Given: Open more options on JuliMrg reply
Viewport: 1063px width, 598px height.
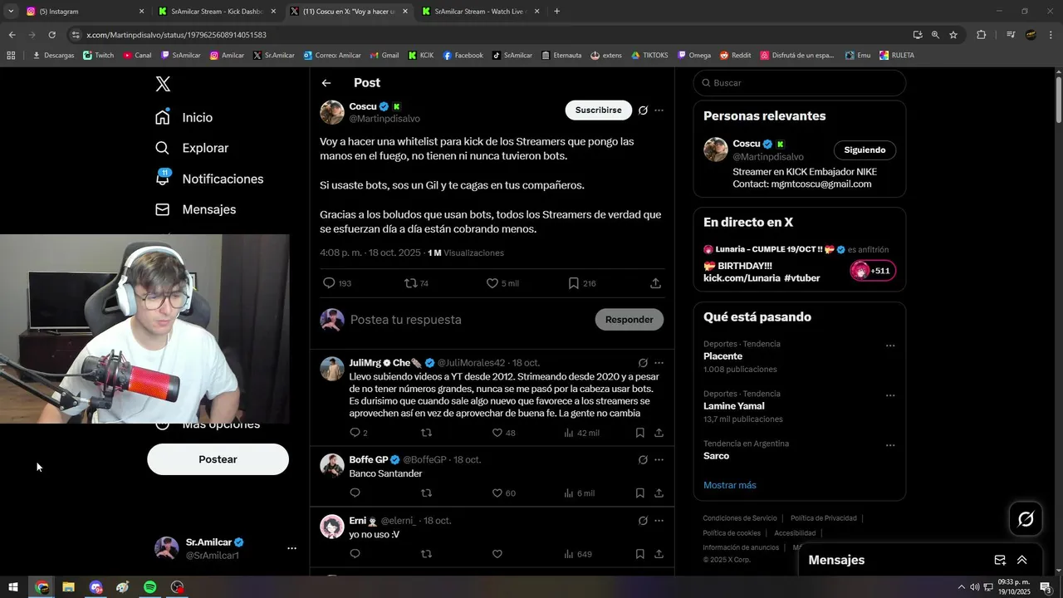Looking at the screenshot, I should click(659, 363).
